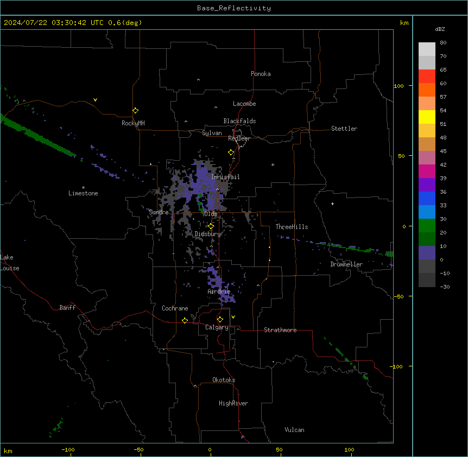
Task: Click the Okotoks town label
Action: pyautogui.click(x=224, y=380)
